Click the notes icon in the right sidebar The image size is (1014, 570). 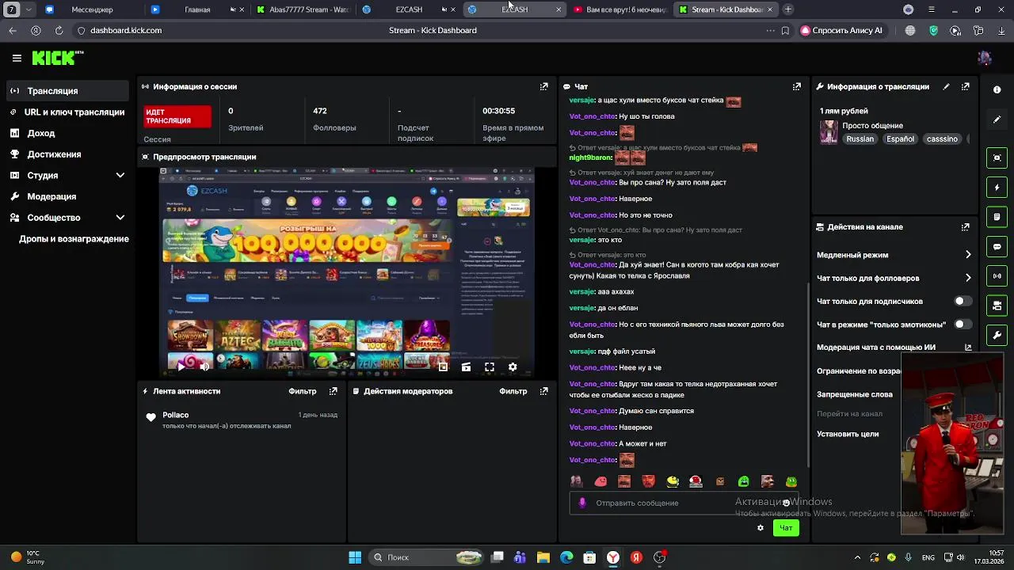coord(997,217)
